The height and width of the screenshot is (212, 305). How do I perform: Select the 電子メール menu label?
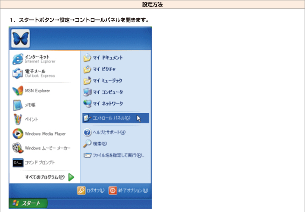click(35, 71)
